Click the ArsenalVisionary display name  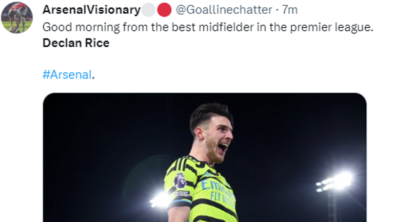pos(91,10)
